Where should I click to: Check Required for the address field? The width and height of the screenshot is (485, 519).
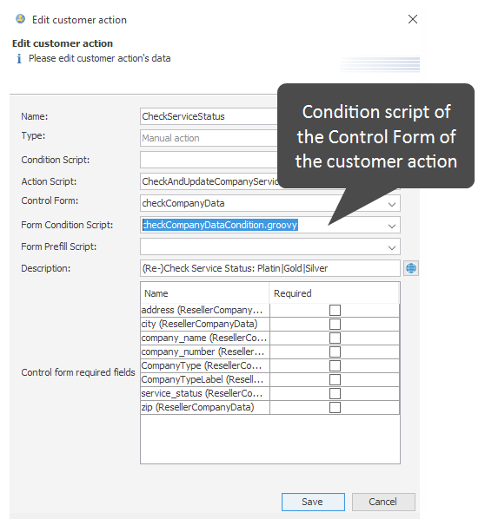tap(335, 310)
